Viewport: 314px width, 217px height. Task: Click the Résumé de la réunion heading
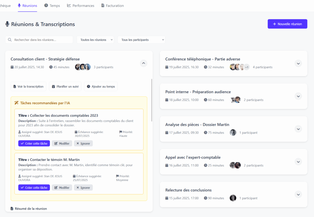31,209
